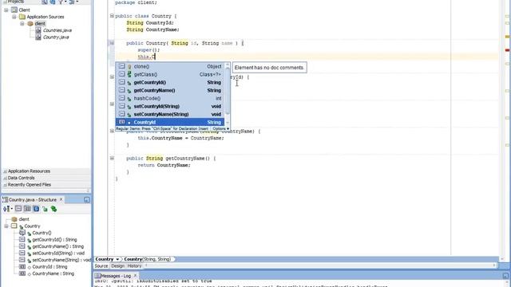Click the constructor icon beside Country() in Structure
511x287 pixels.
tap(22, 233)
